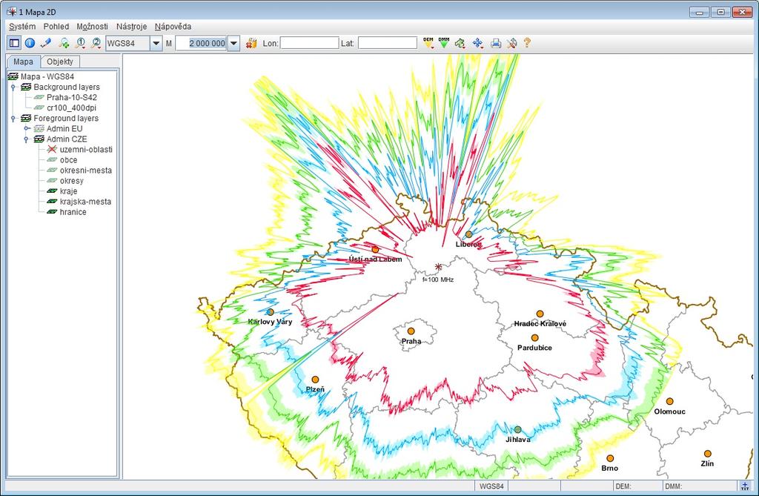Viewport: 759px width, 496px height.
Task: Click the WGS84 status bar entry
Action: tap(491, 486)
